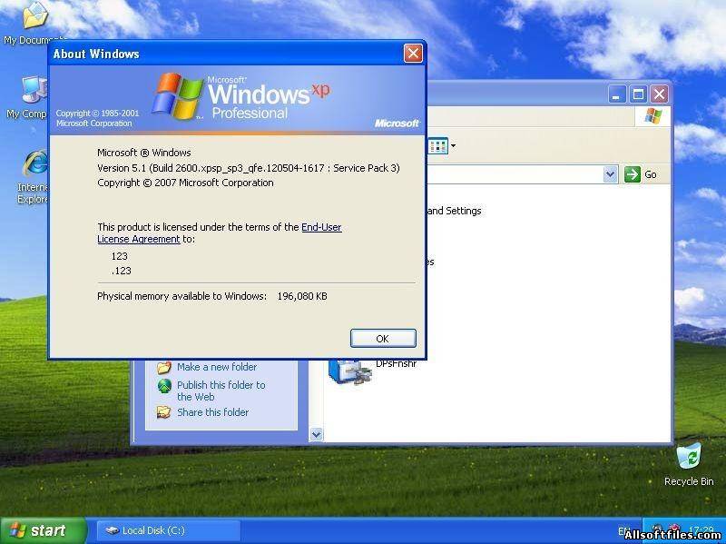Click the Publish this folder globe icon
726x544 pixels.
click(x=164, y=386)
